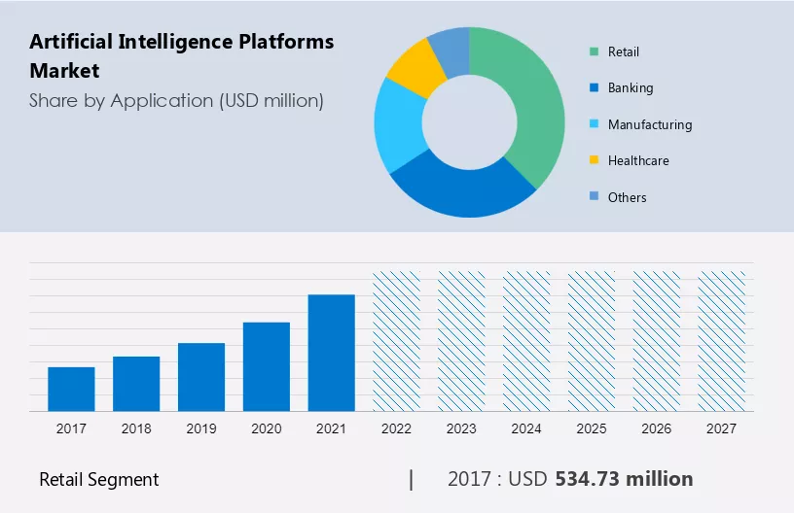The height and width of the screenshot is (513, 794).
Task: Click the light blue Manufacturing legend swatch
Action: [594, 123]
